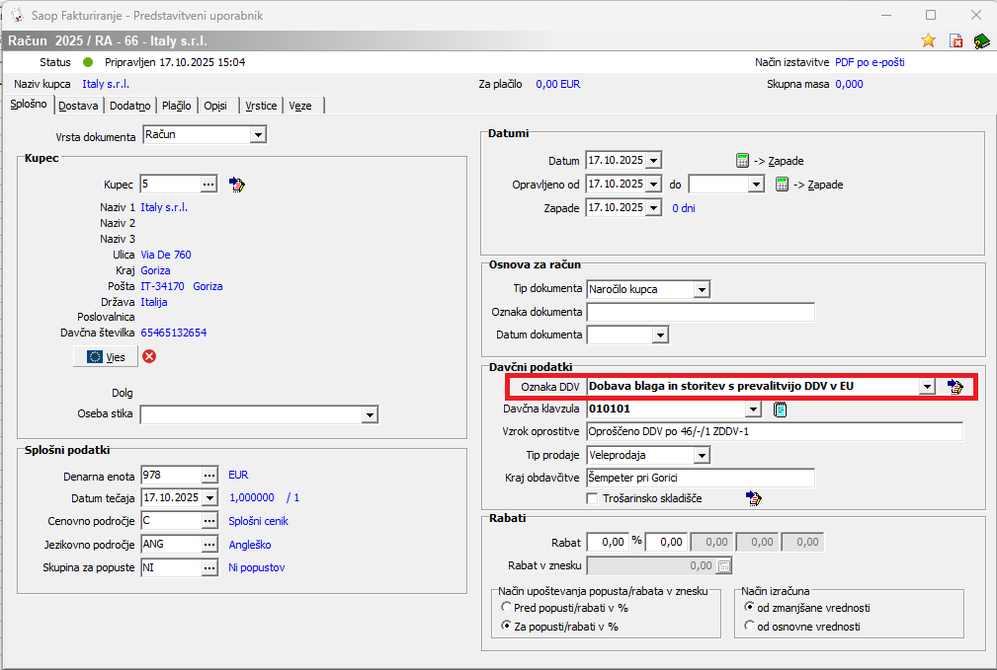Open Cenovno področje lookup ellipsis button
Screen dimensions: 997x670
[x=209, y=521]
